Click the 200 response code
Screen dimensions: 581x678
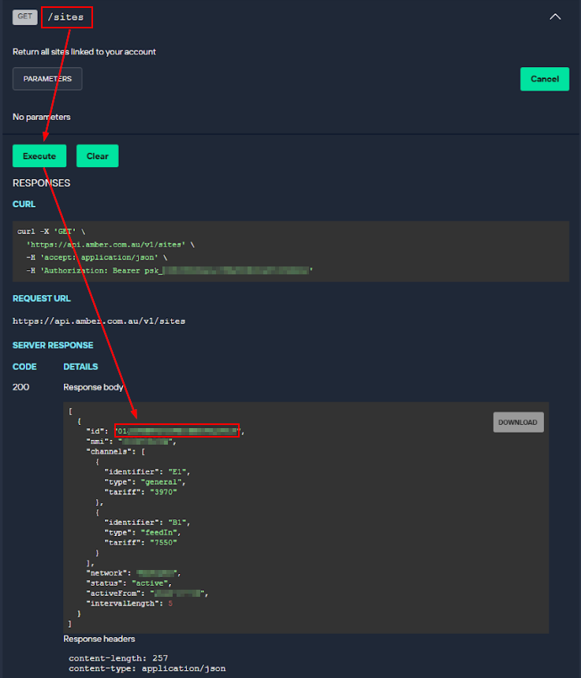click(20, 387)
